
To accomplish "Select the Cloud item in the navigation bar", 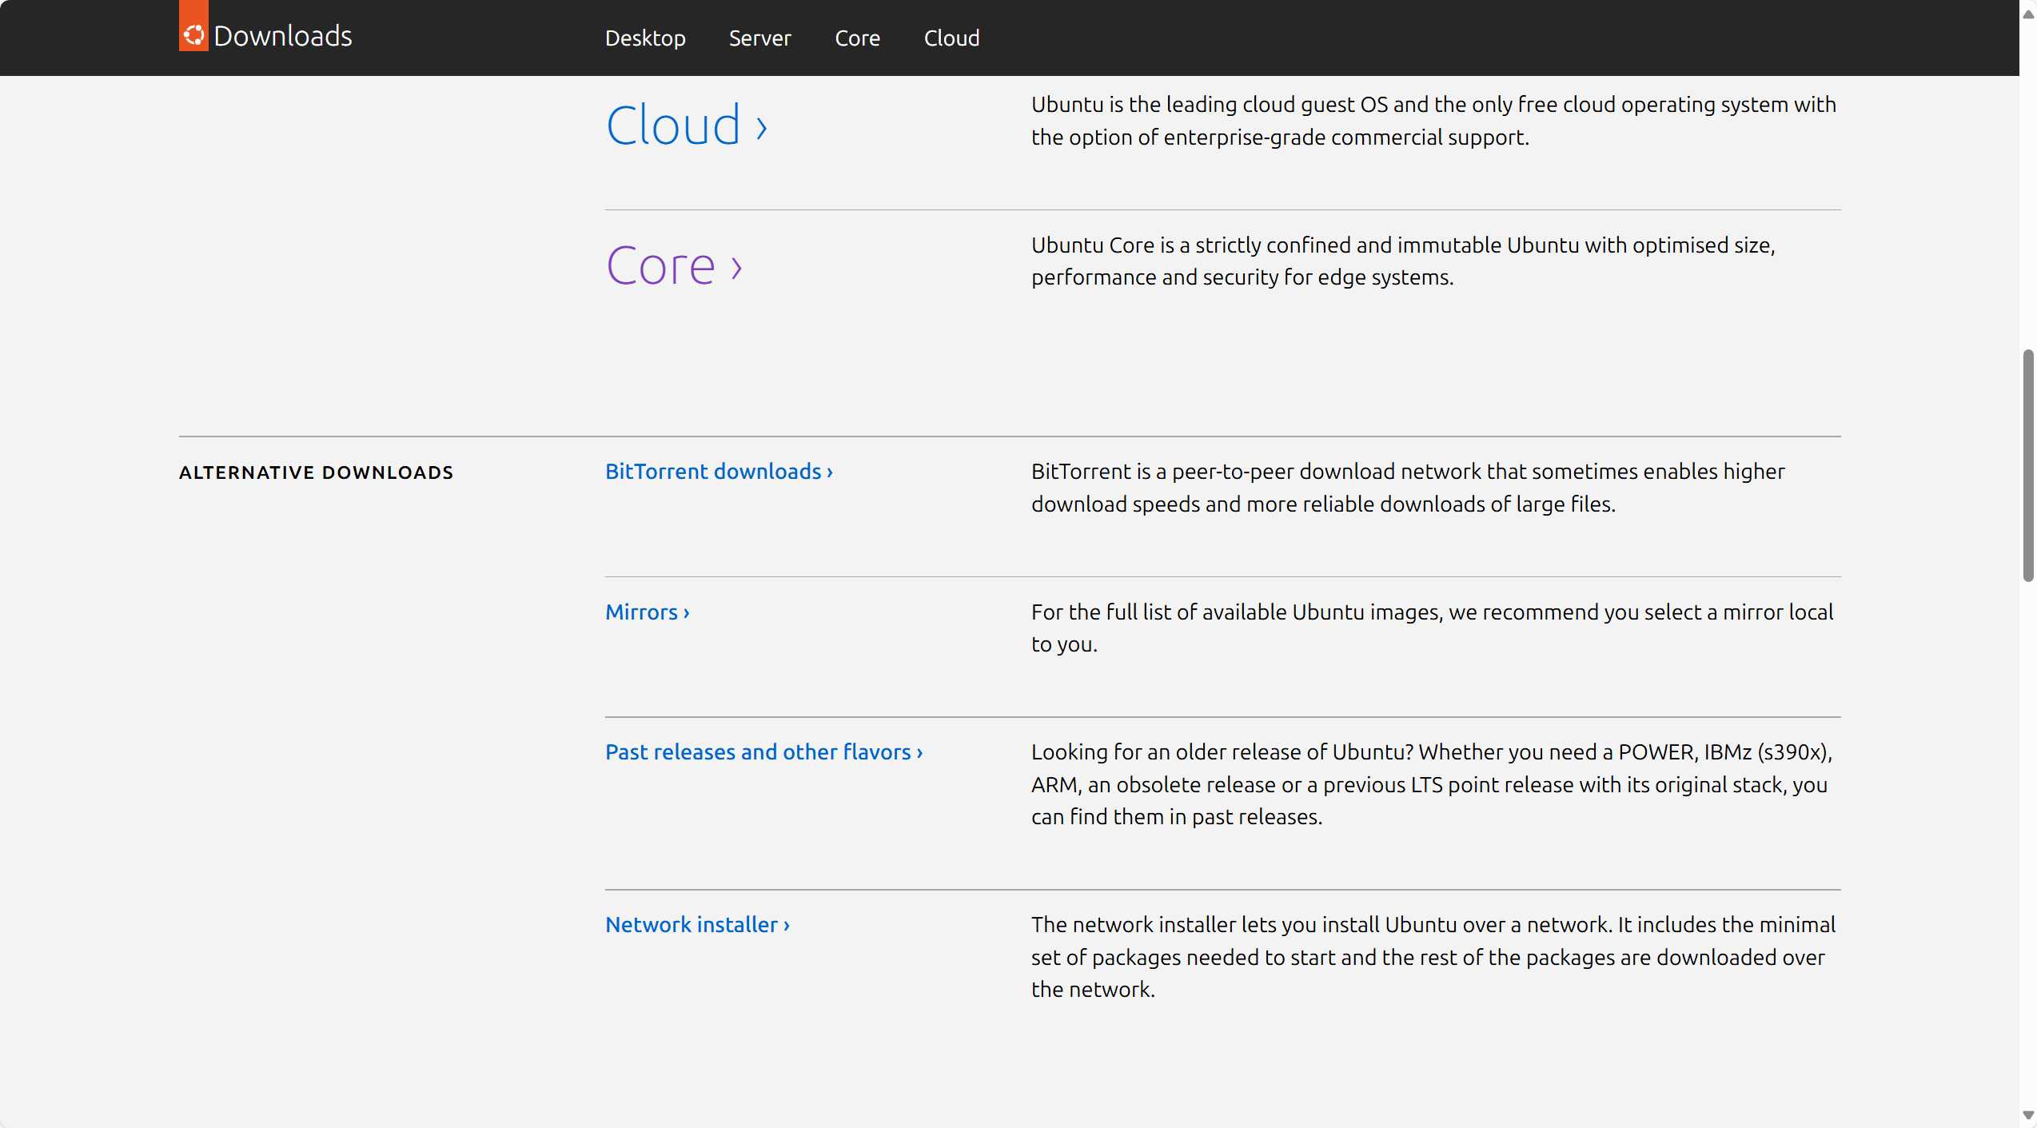I will click(951, 38).
